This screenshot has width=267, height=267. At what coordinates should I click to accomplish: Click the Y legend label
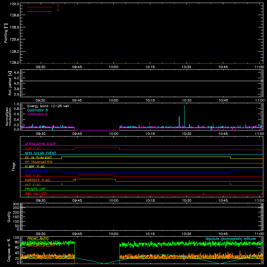coord(58,10)
